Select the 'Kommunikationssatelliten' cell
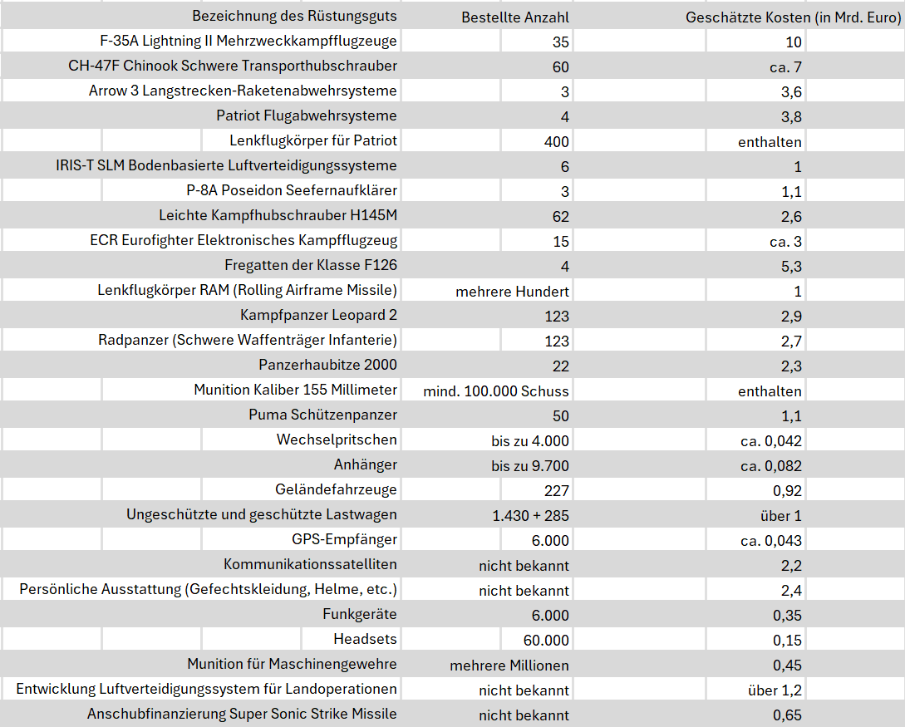This screenshot has width=905, height=727. 310,563
